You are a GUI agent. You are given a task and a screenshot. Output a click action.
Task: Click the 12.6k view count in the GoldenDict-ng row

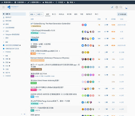click(x=113, y=25)
